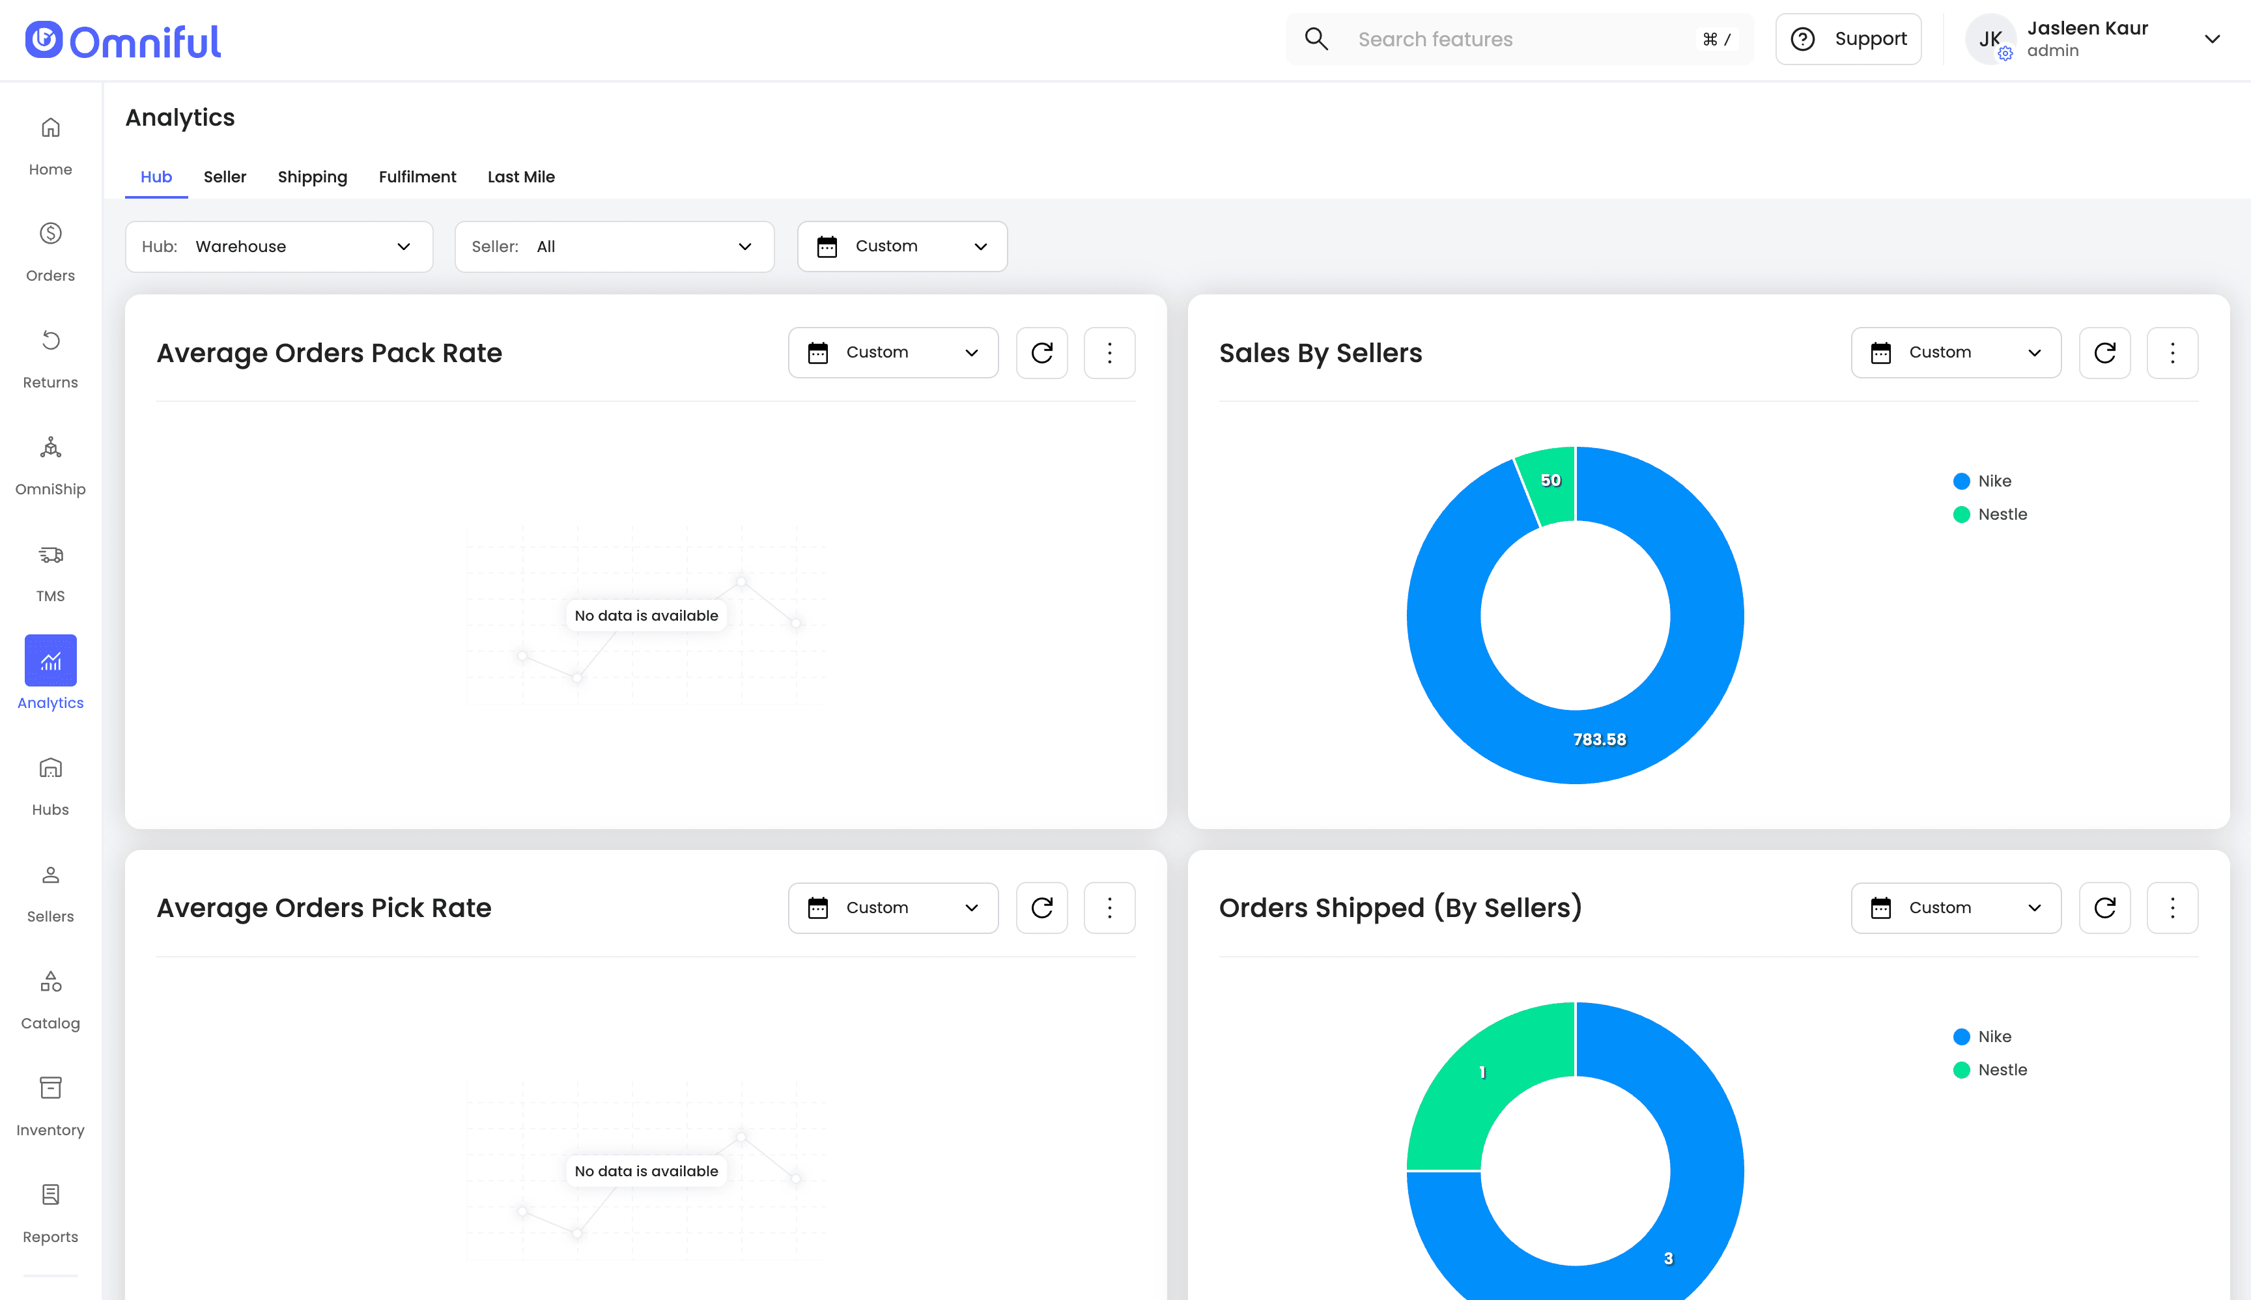The width and height of the screenshot is (2251, 1300).
Task: Expand the Seller All dropdown
Action: (614, 246)
